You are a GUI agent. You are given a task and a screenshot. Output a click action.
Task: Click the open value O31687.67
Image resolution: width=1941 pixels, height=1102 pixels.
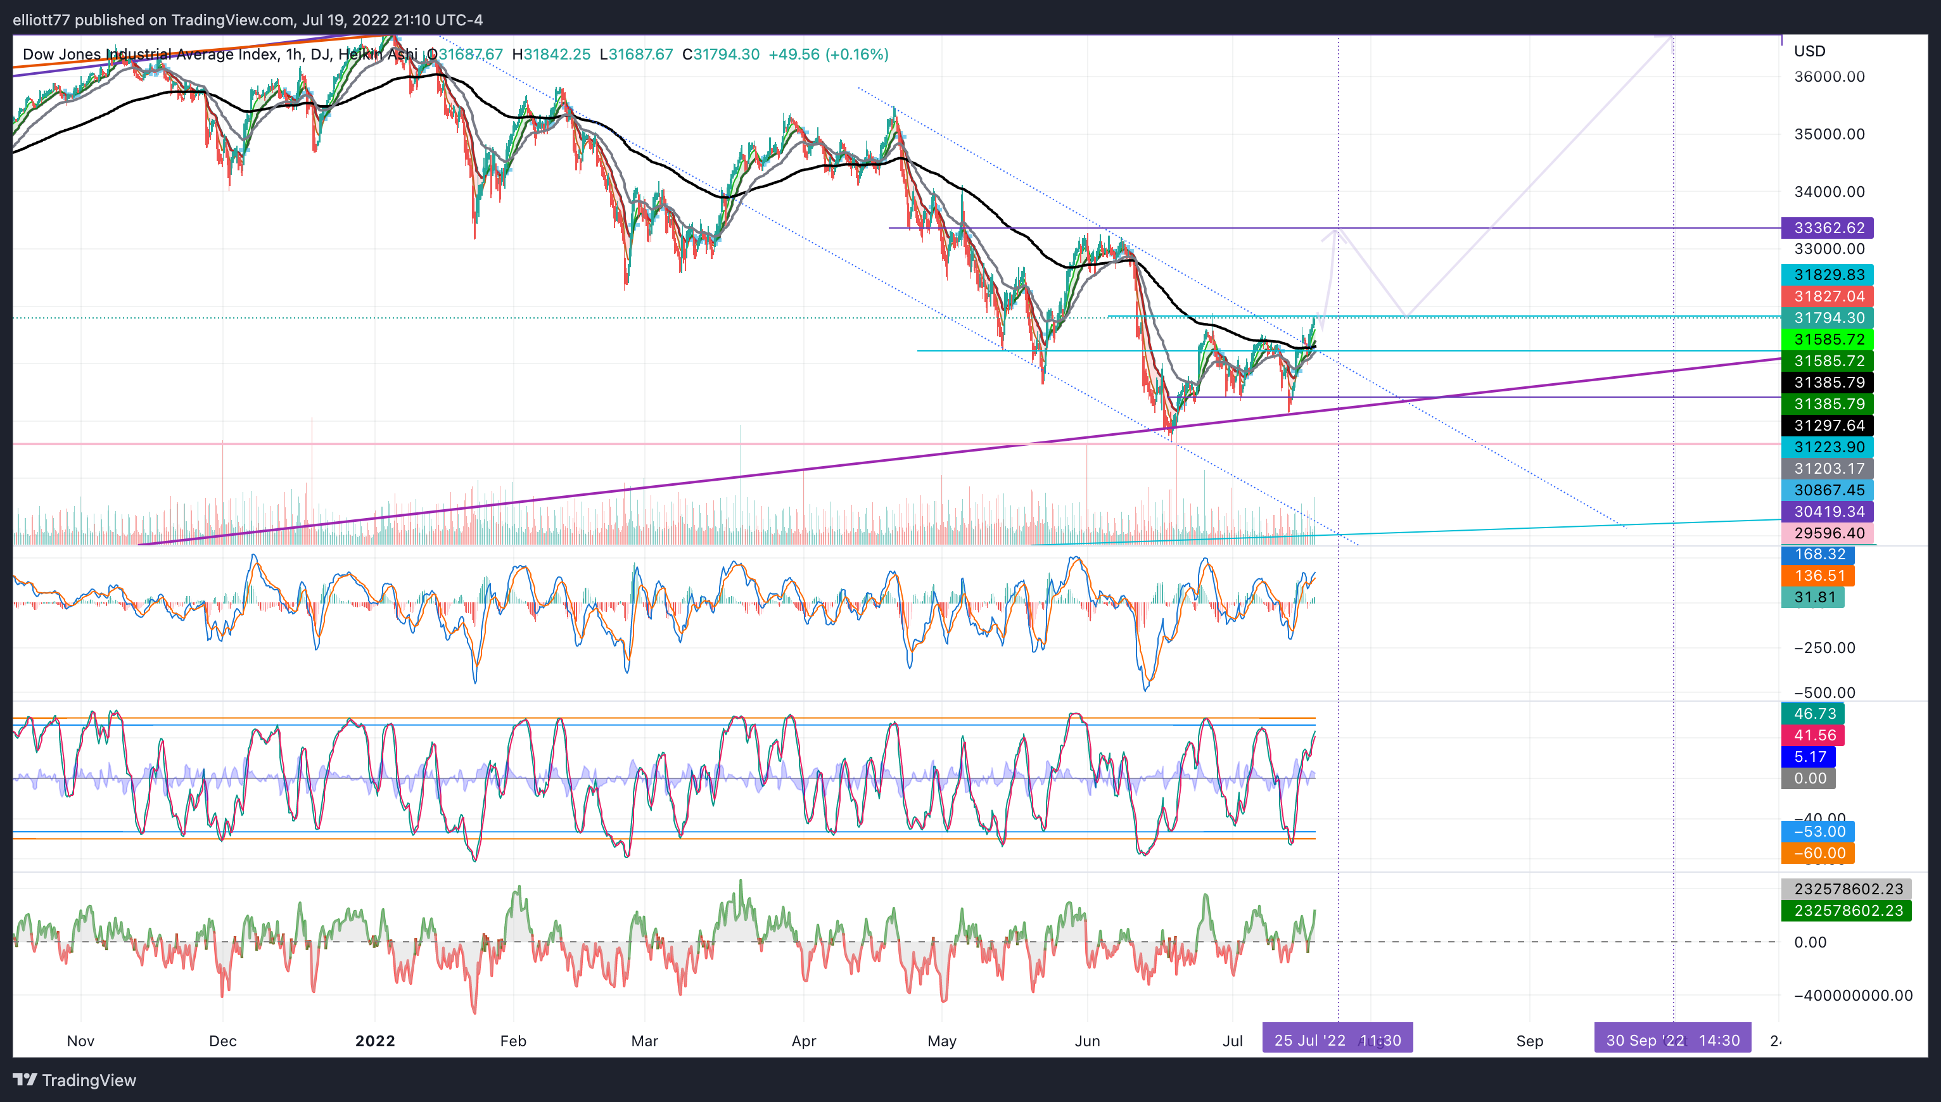click(x=465, y=54)
